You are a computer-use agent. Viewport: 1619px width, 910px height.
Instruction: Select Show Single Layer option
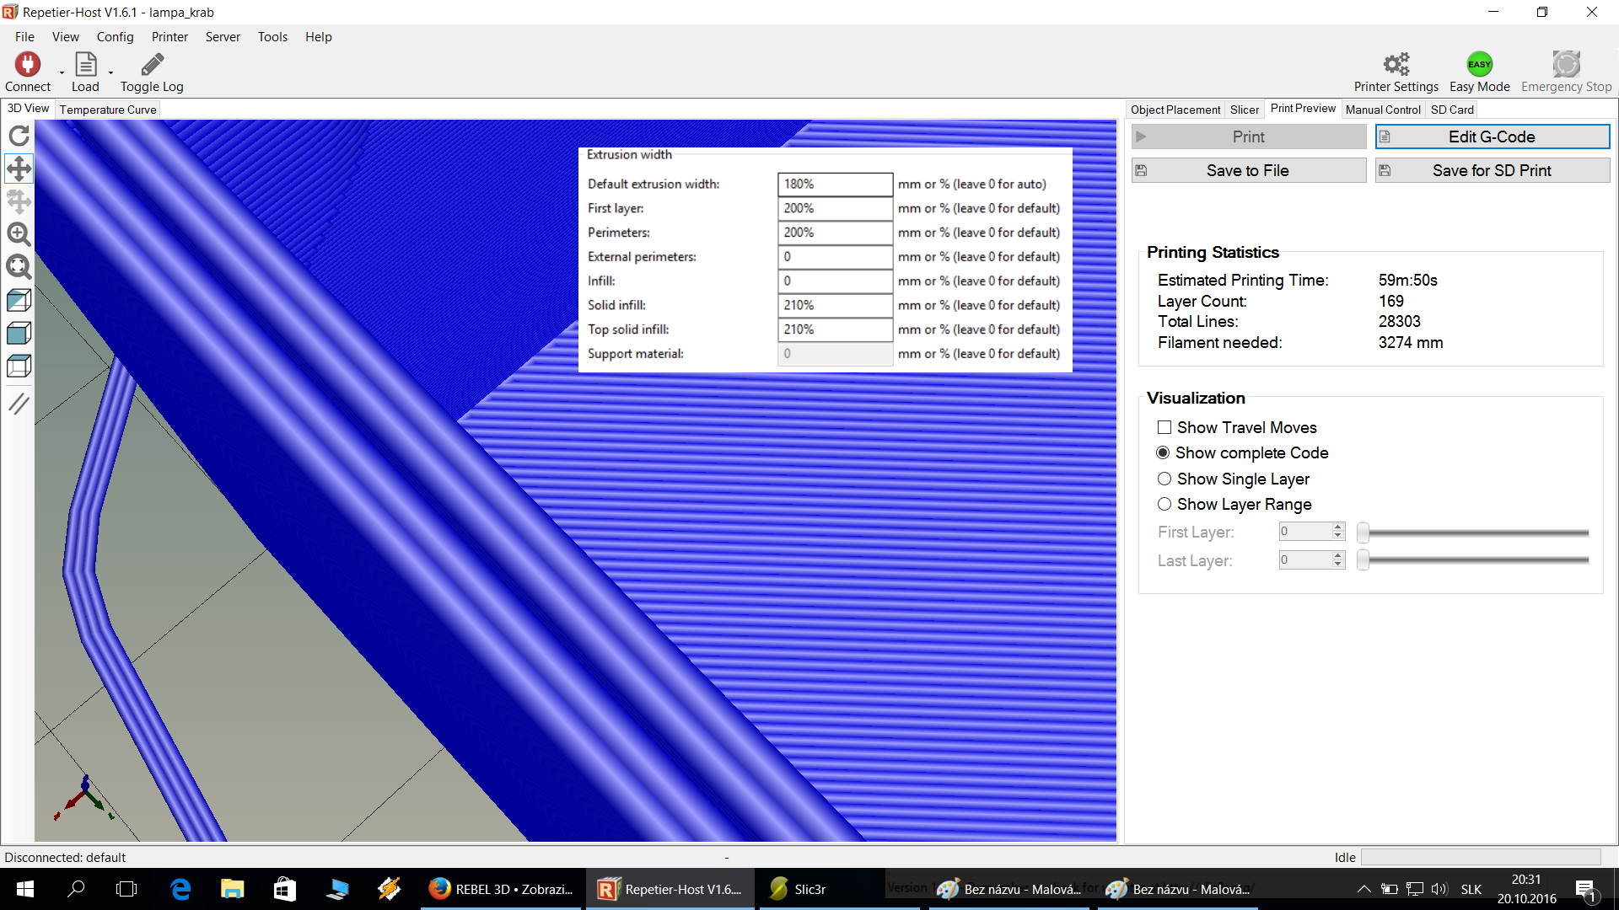[x=1164, y=479]
